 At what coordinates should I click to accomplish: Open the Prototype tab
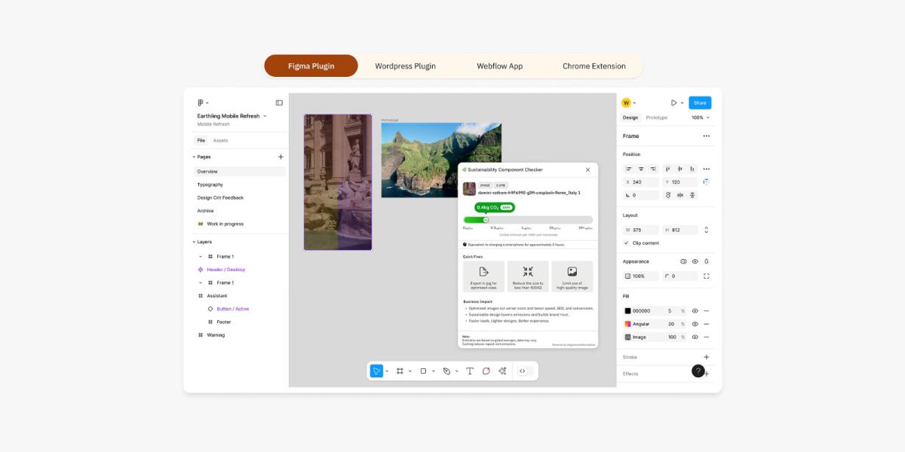tap(656, 118)
